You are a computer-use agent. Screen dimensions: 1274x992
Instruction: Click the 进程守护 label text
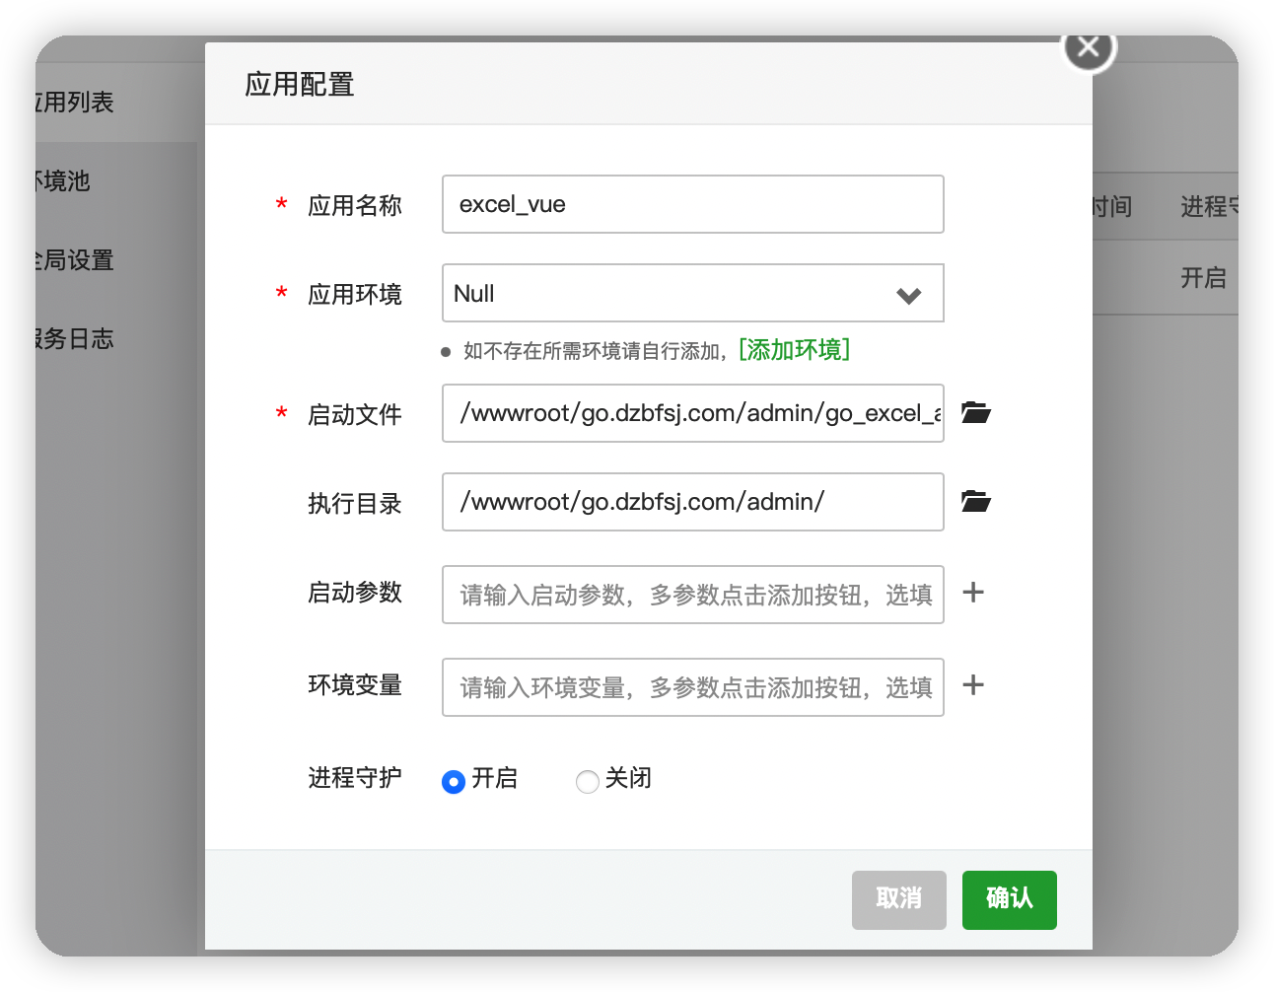[x=355, y=778]
